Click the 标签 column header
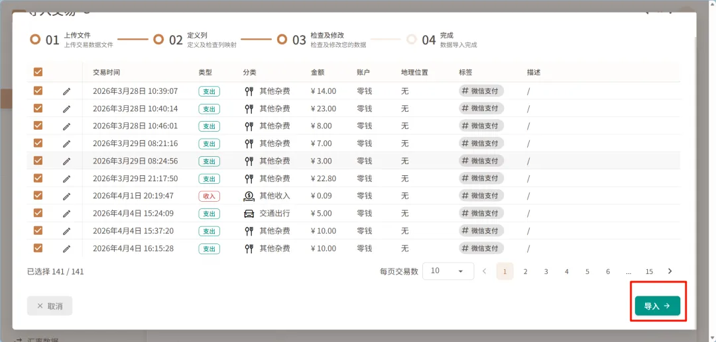 [x=466, y=72]
